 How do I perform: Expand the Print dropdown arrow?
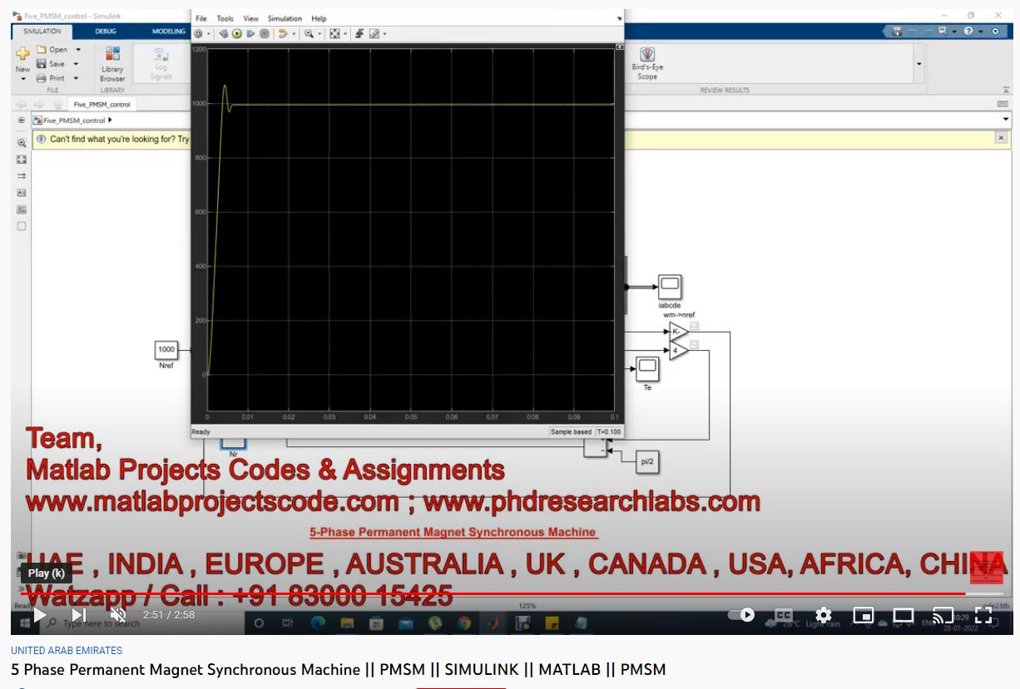coord(76,78)
